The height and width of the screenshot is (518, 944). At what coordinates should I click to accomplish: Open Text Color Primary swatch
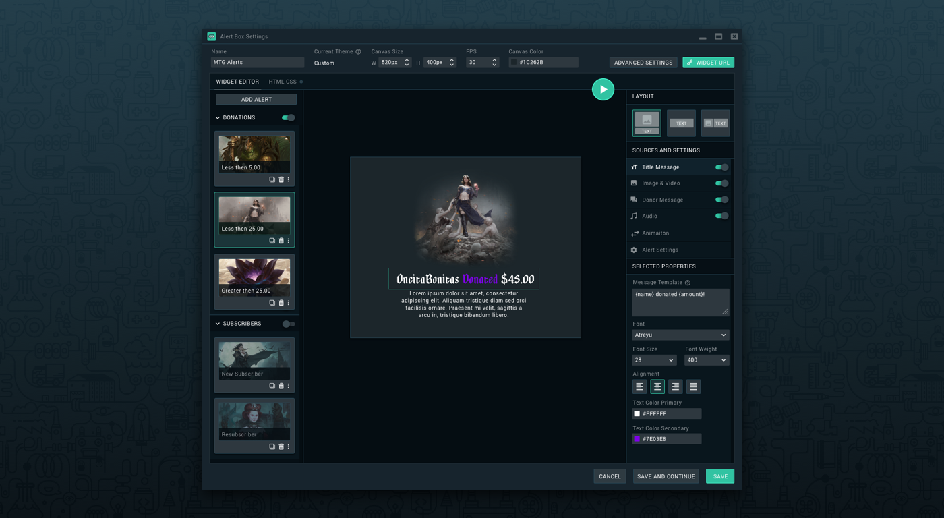point(637,413)
